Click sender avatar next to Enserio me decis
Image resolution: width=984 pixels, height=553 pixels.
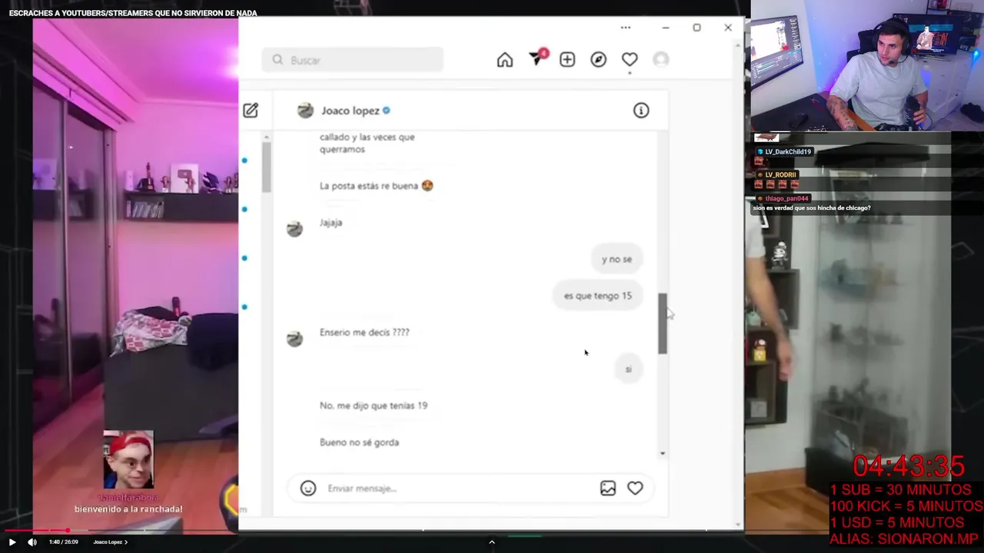294,339
